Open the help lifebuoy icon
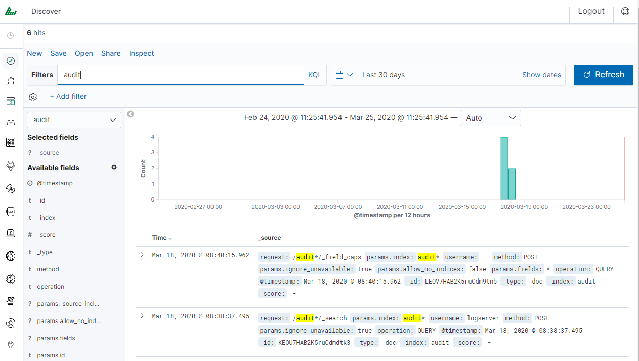639x361 pixels. pos(625,11)
